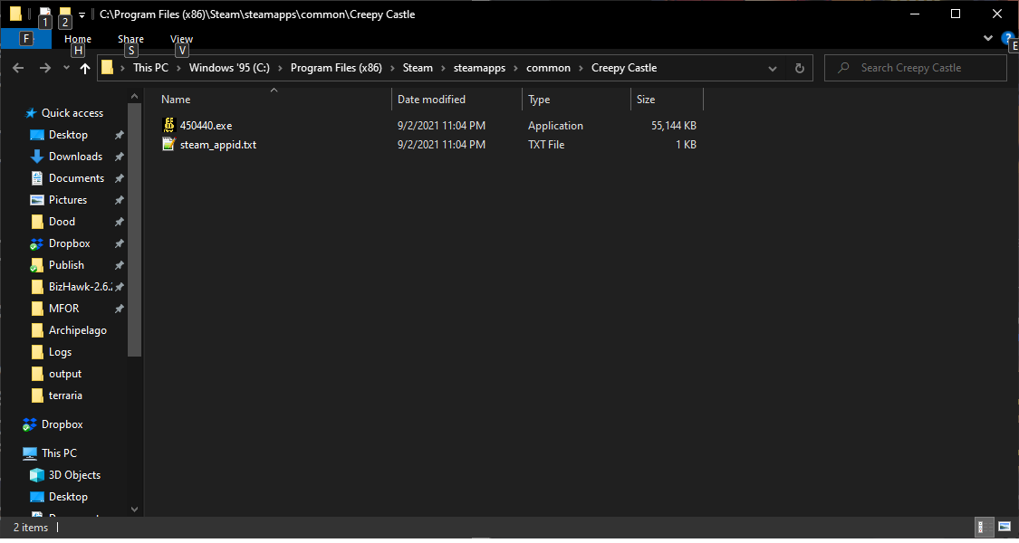Switch to large thumbnails view in status bar
Viewport: 1019px width, 543px height.
click(1004, 527)
